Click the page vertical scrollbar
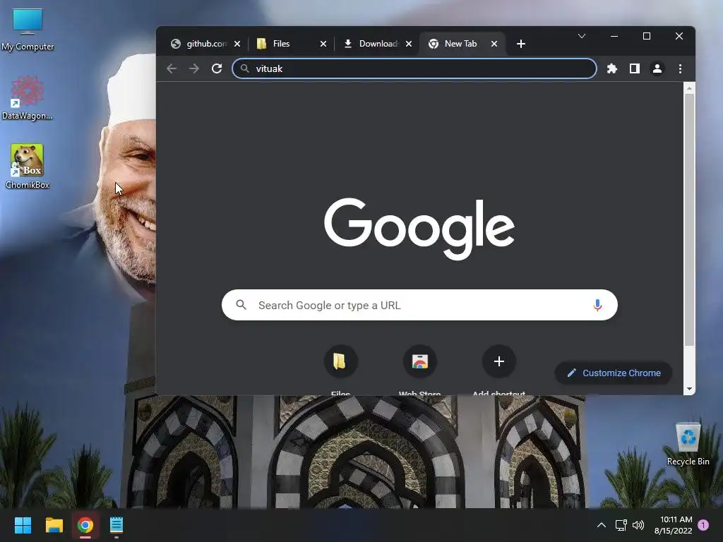The image size is (723, 542). pyautogui.click(x=689, y=219)
